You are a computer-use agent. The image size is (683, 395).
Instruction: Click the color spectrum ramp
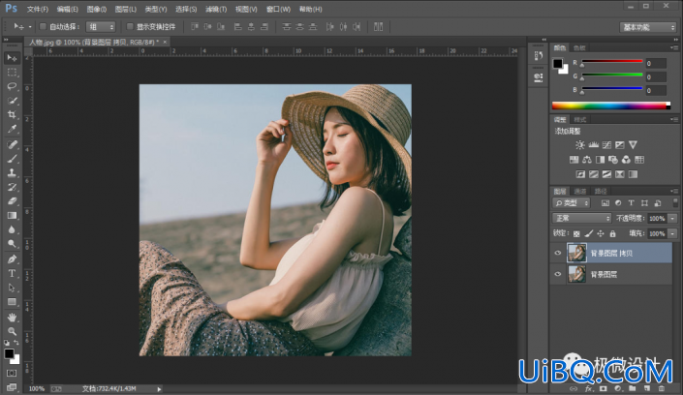coord(611,106)
